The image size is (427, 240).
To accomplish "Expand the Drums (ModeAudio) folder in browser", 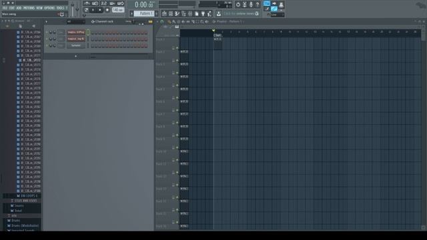I will click(x=25, y=225).
